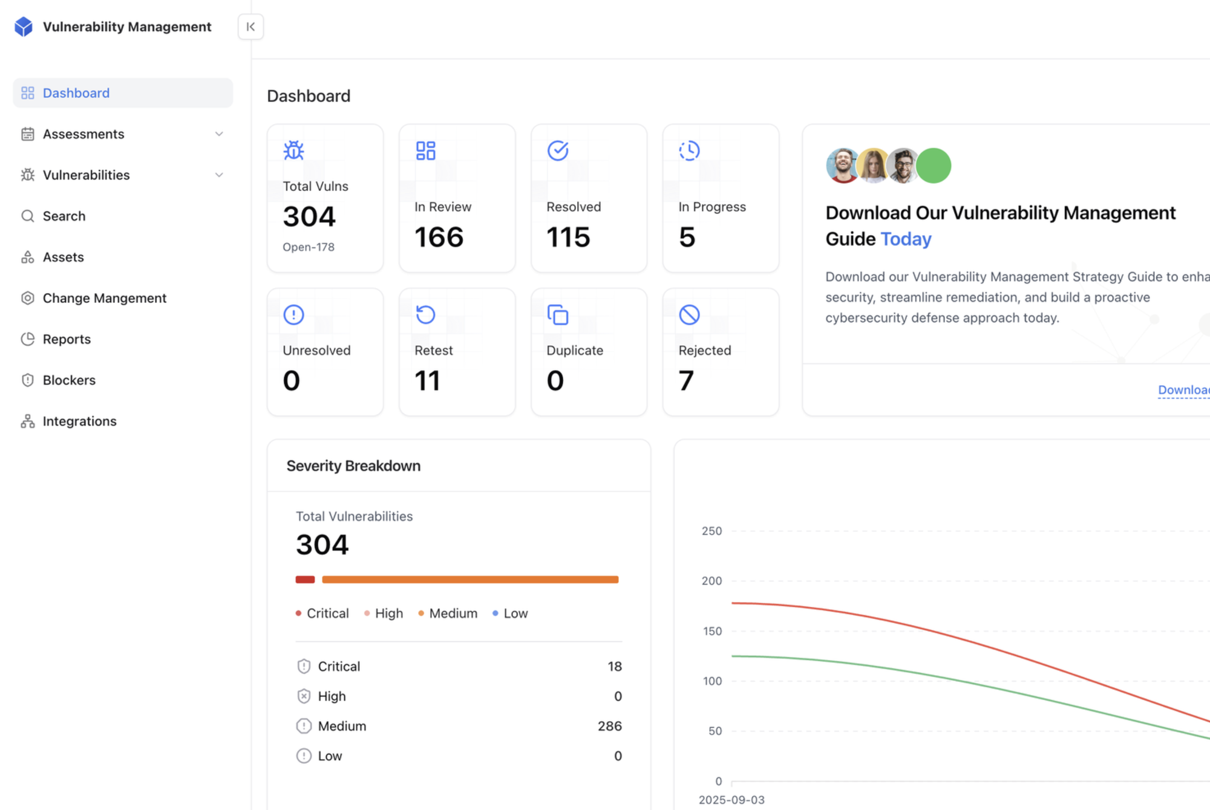The width and height of the screenshot is (1210, 810).
Task: Click the Change Mangement hexagon icon
Action: tap(28, 299)
